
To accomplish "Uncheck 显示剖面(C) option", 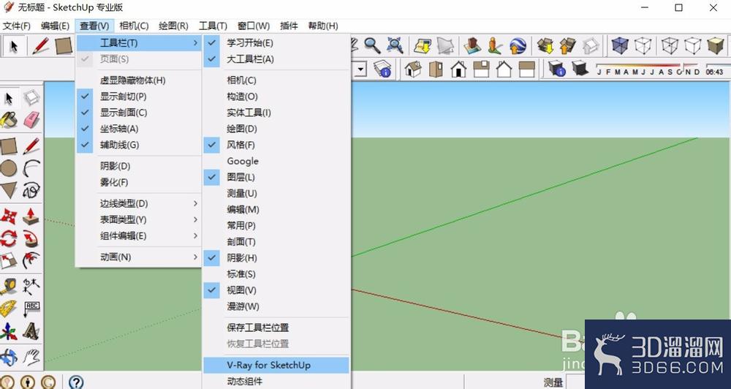I will pos(138,113).
